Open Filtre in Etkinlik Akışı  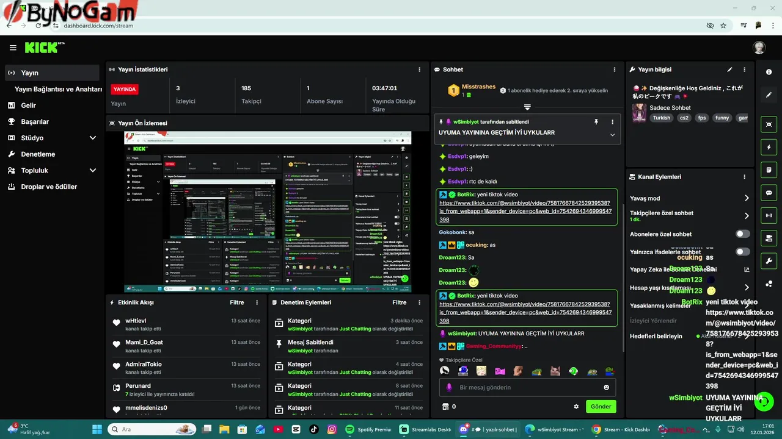coord(237,302)
